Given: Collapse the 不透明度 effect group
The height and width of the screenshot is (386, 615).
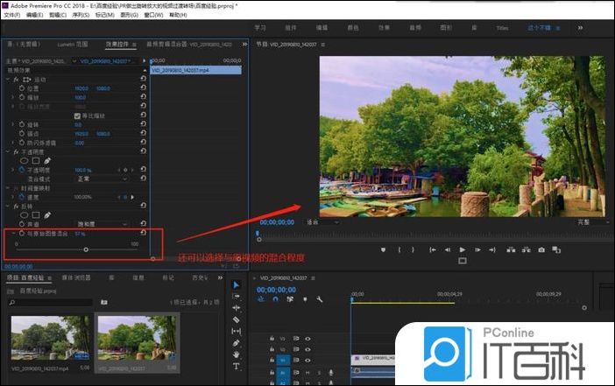Looking at the screenshot, I should point(7,151).
